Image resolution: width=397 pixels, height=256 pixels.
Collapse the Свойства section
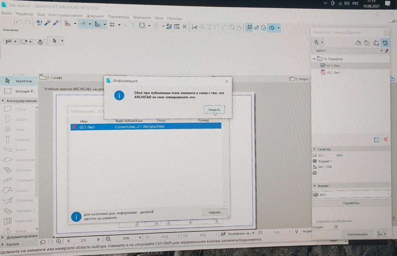(314, 149)
